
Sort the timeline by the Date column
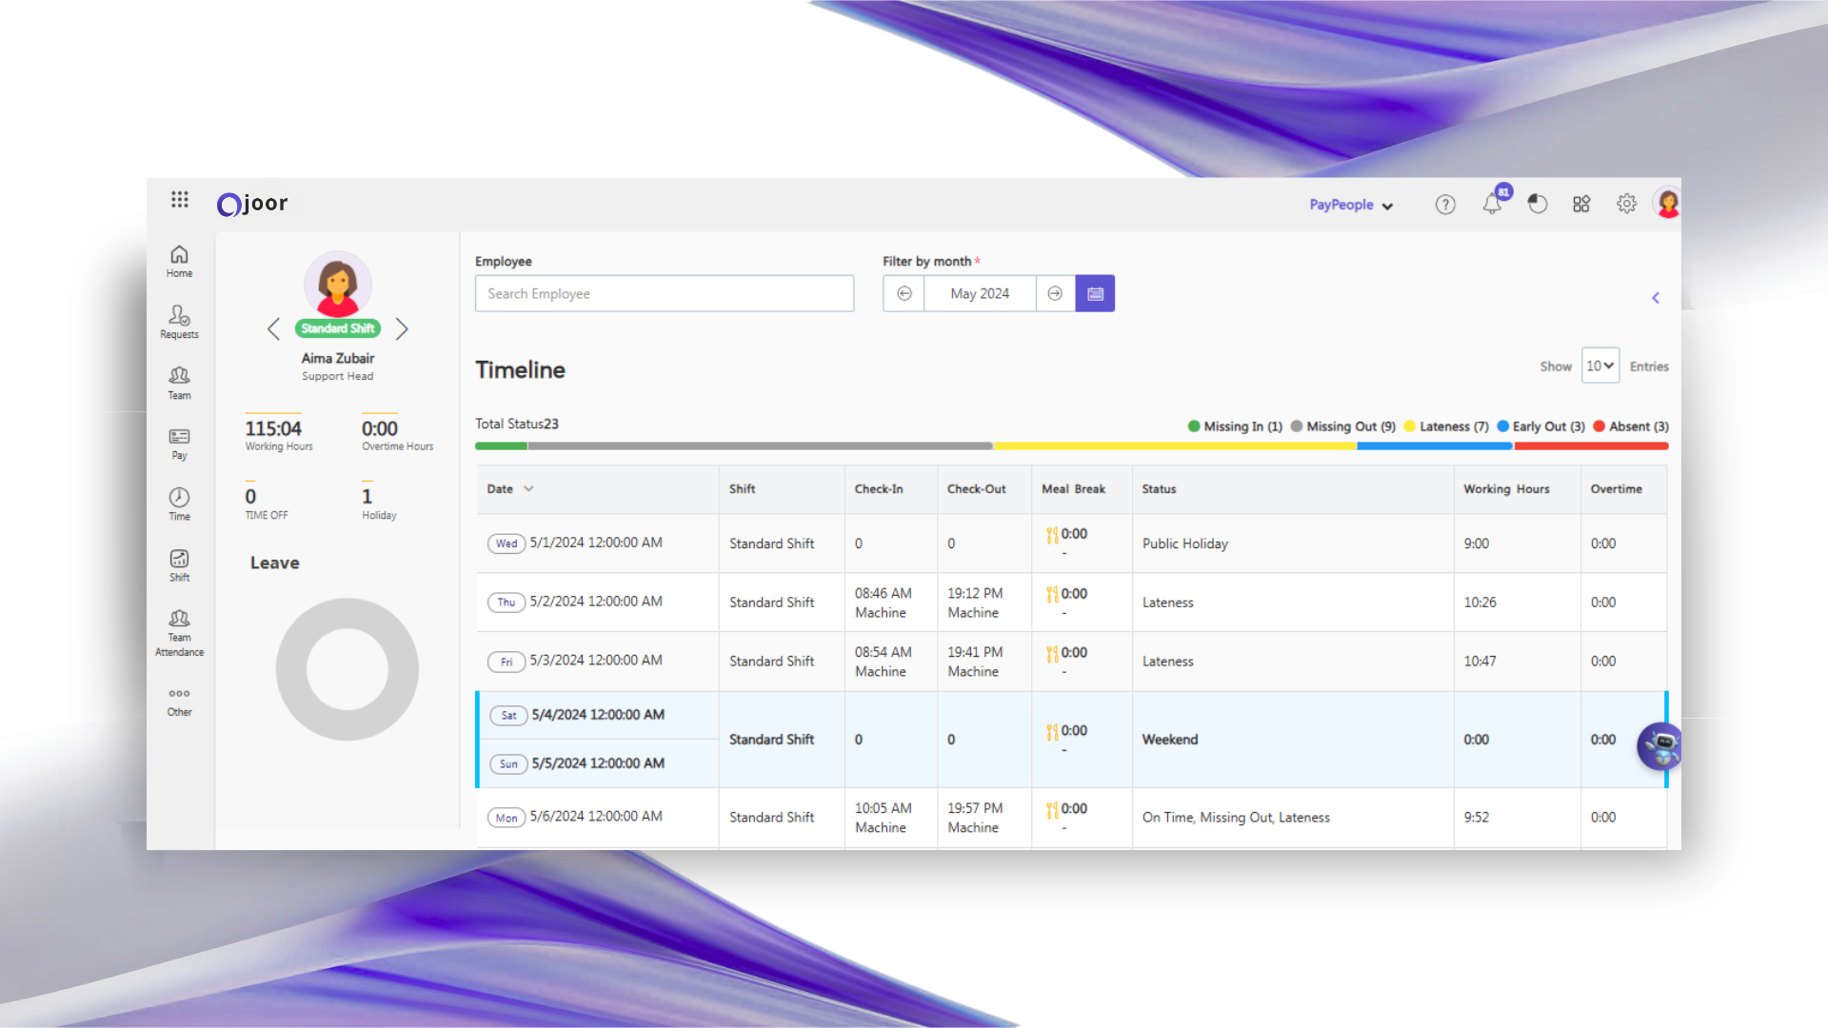tap(509, 488)
